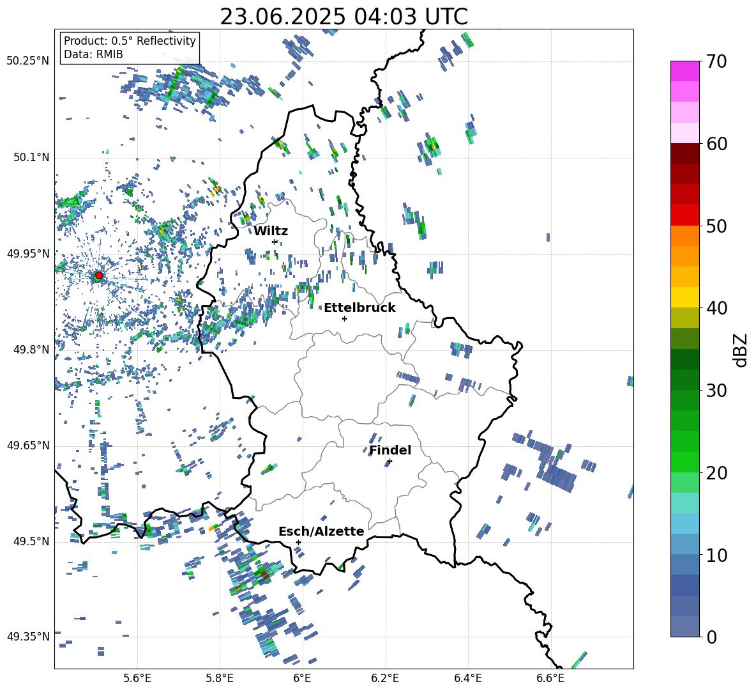Click the colorbar tick label 10

pyautogui.click(x=716, y=555)
